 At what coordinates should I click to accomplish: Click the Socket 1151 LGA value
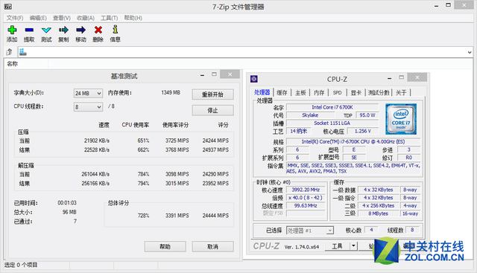pyautogui.click(x=332, y=123)
